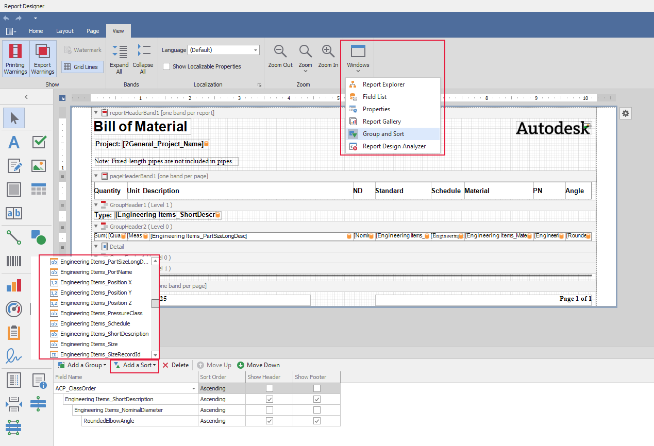Choose Field List from Windows menu
The image size is (654, 446).
coord(393,97)
